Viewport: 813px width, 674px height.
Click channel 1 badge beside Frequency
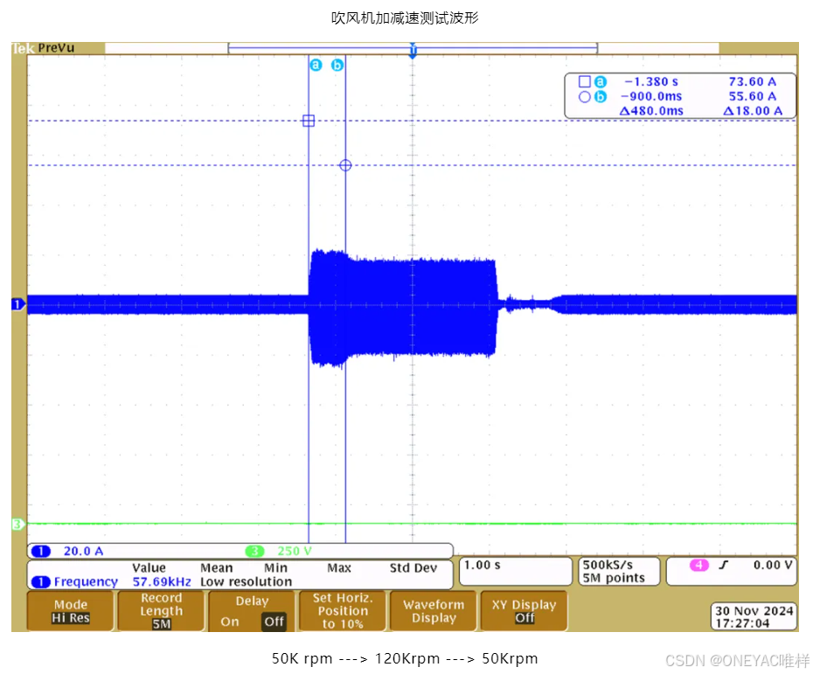tap(41, 581)
